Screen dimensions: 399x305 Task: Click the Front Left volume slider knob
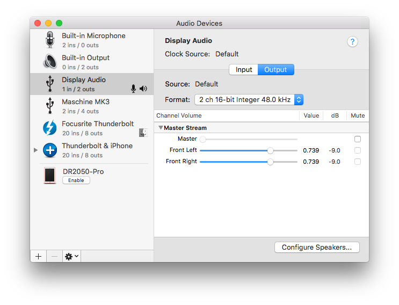coord(270,150)
